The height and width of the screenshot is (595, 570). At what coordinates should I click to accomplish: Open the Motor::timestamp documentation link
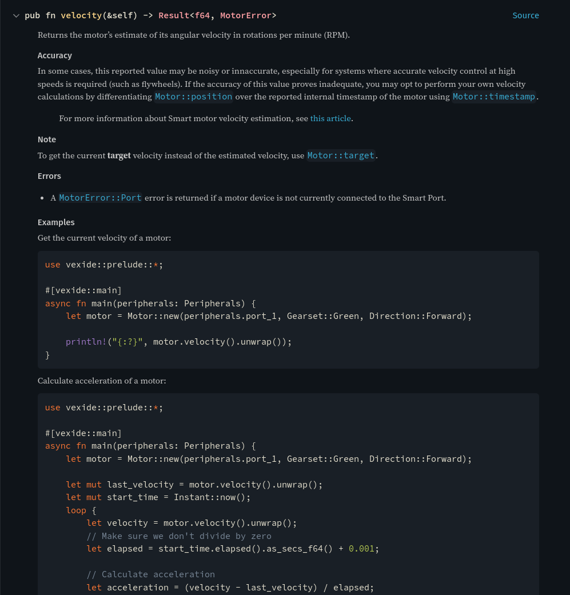[493, 97]
